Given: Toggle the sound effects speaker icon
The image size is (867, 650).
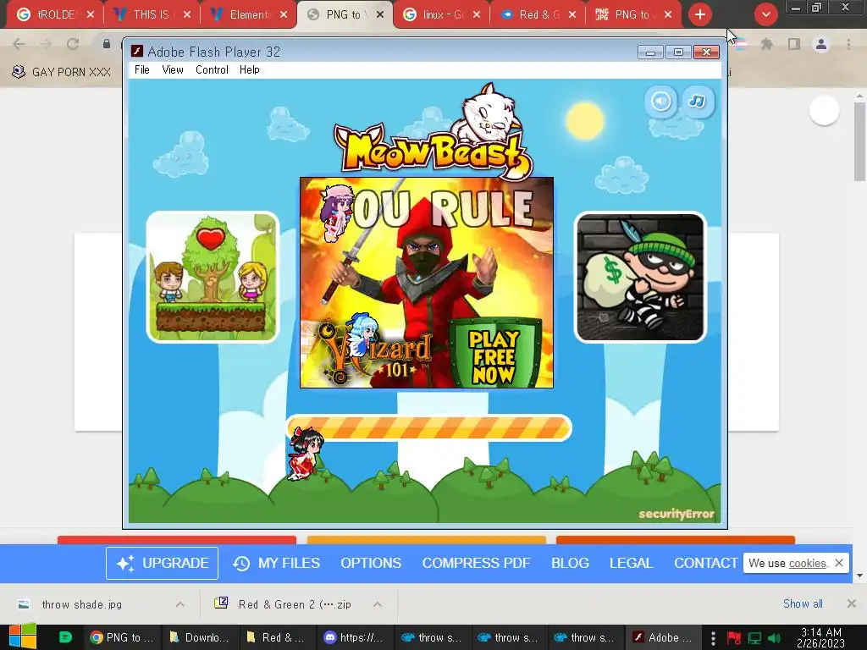Looking at the screenshot, I should (x=660, y=102).
